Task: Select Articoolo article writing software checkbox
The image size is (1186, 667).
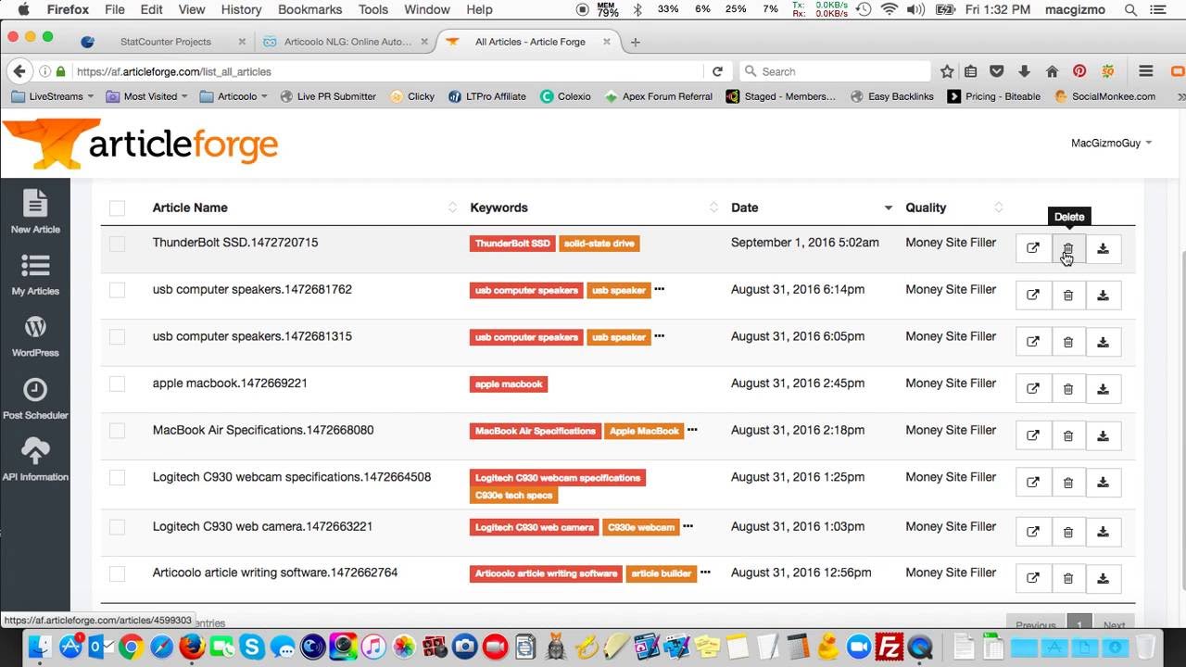Action: pos(117,573)
